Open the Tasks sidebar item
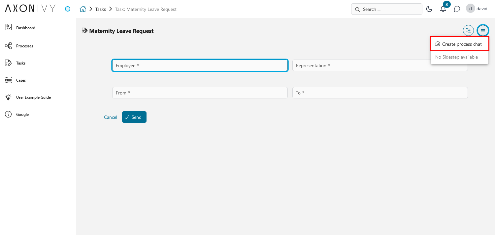The image size is (495, 235). 20,63
